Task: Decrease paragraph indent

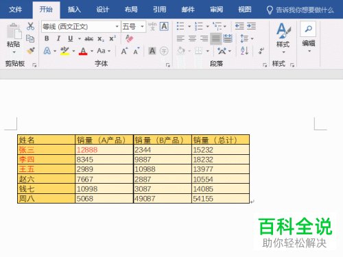Action: pos(239,26)
